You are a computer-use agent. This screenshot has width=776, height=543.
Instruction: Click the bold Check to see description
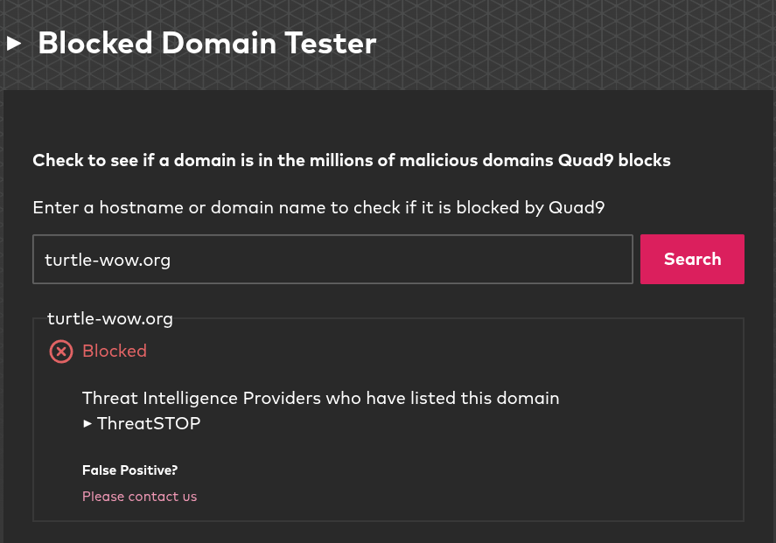click(x=352, y=160)
